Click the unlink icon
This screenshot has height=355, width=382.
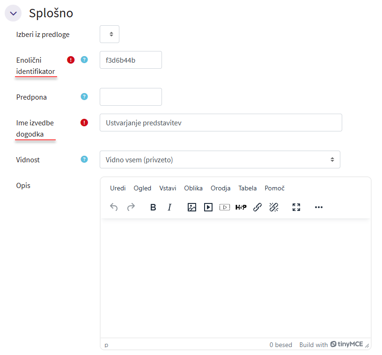[274, 207]
